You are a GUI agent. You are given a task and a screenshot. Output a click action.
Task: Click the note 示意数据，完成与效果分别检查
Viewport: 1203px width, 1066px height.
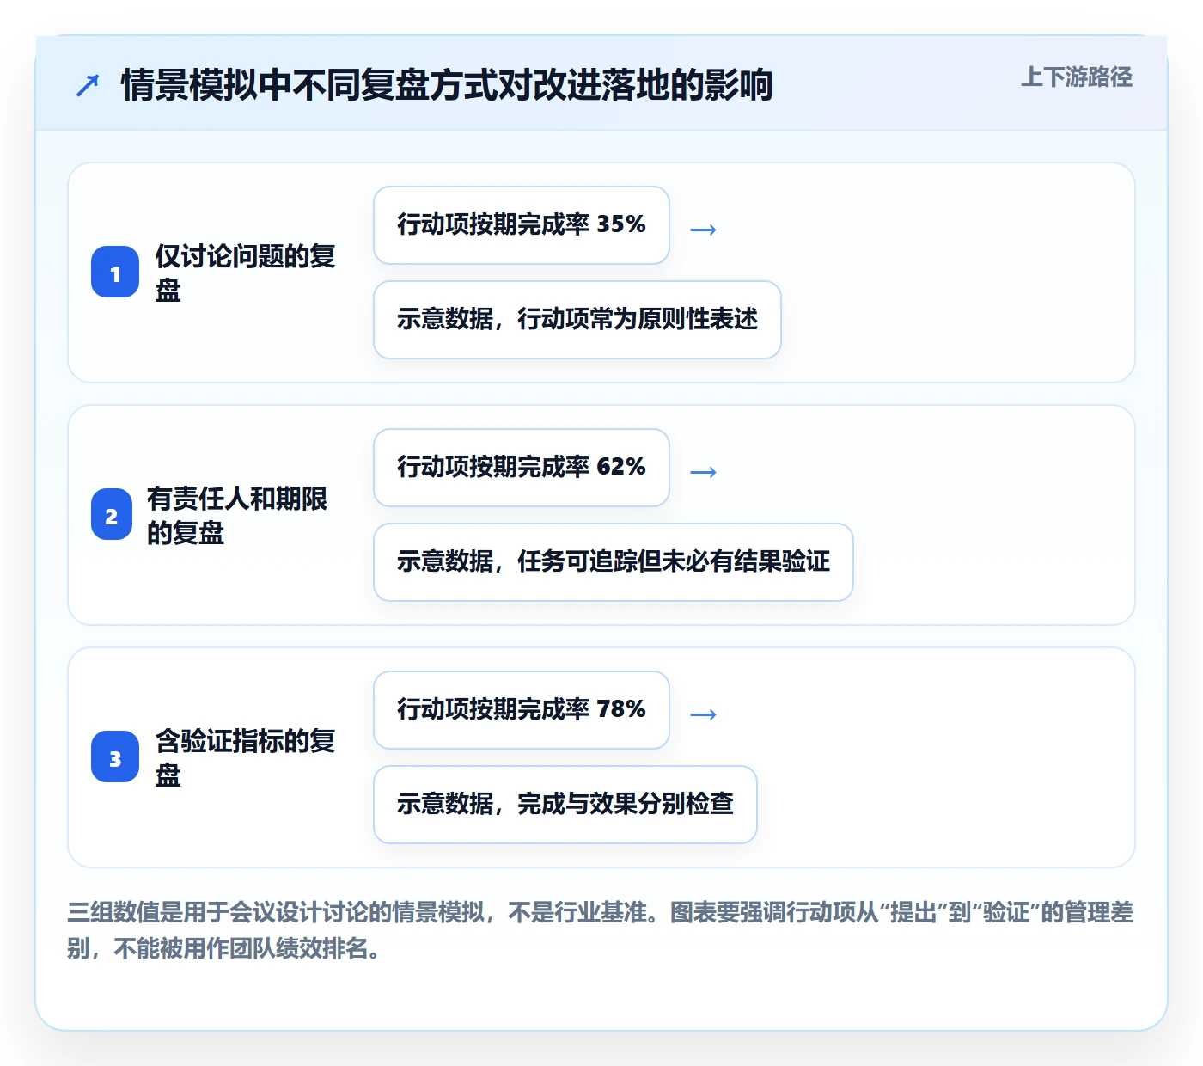[565, 805]
